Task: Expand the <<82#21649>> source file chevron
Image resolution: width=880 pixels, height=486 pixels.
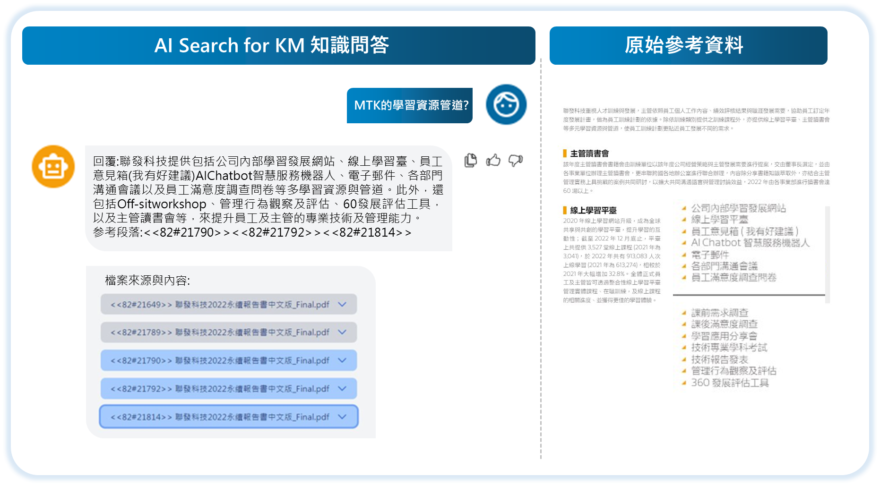Action: tap(342, 305)
